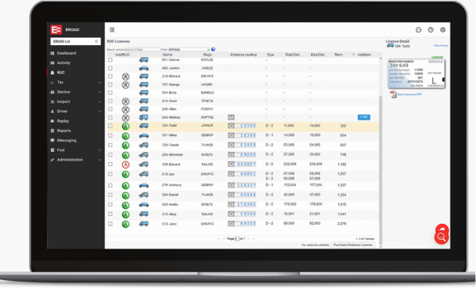Open Messaging from the sidebar
476x288 pixels.
click(x=67, y=141)
